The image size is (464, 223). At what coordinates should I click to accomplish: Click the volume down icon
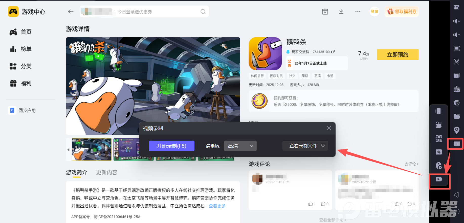tap(456, 35)
